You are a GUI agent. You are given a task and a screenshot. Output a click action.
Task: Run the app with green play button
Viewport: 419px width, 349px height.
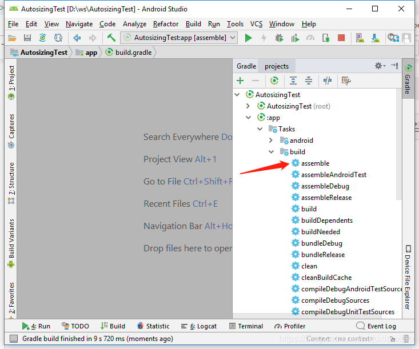[248, 38]
